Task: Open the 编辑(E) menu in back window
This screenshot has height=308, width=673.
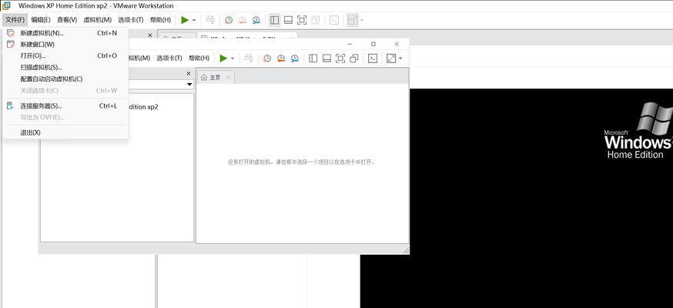Action: coord(41,20)
